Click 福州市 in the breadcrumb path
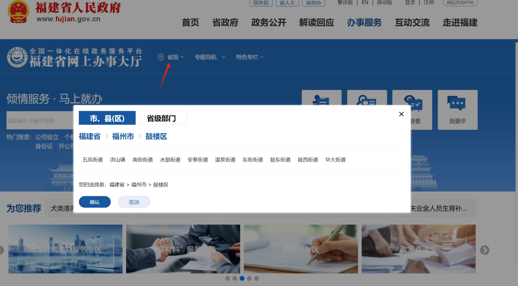The width and height of the screenshot is (518, 286). click(123, 137)
